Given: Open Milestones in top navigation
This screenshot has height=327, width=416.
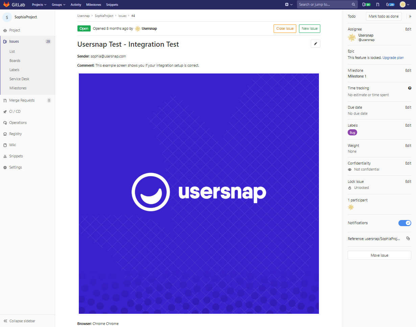Looking at the screenshot, I should [x=94, y=5].
